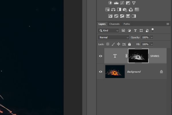This screenshot has height=115, width=172.
Task: Open the Fill slider dropdown arrow
Action: point(152,44)
